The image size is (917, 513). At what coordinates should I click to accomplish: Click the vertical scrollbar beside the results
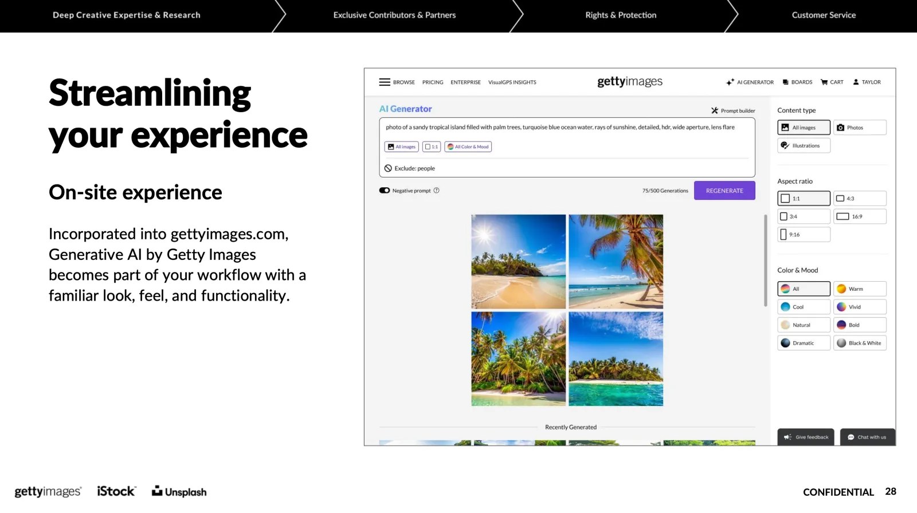pos(765,261)
